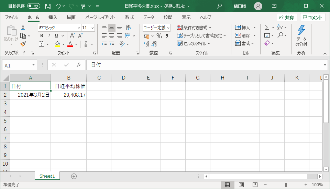The image size is (330, 189).
Task: Click テーブルとして書式設定 button
Action: [201, 35]
